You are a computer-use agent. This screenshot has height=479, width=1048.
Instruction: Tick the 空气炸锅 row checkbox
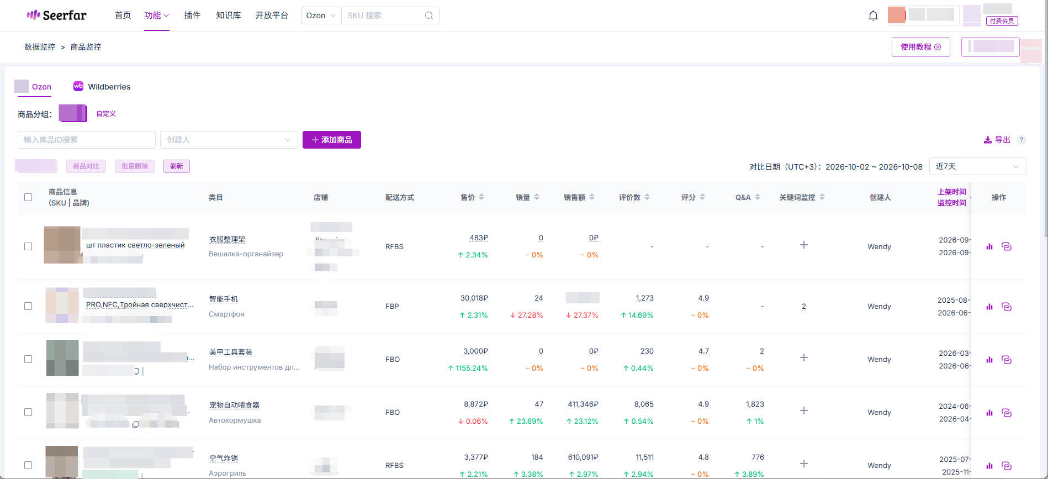(28, 465)
